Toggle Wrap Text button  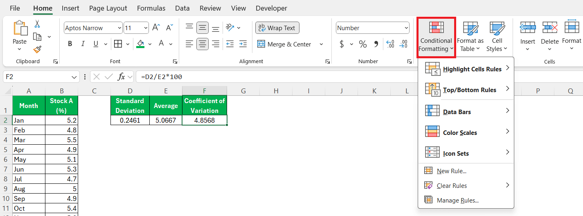pyautogui.click(x=277, y=28)
